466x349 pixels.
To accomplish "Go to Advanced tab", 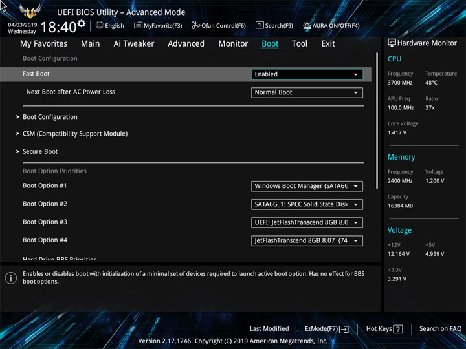I will point(186,44).
